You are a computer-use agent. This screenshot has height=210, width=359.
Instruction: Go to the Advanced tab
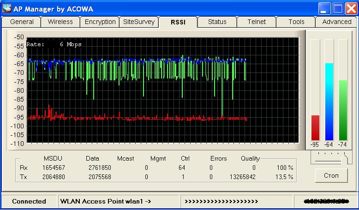pyautogui.click(x=336, y=22)
